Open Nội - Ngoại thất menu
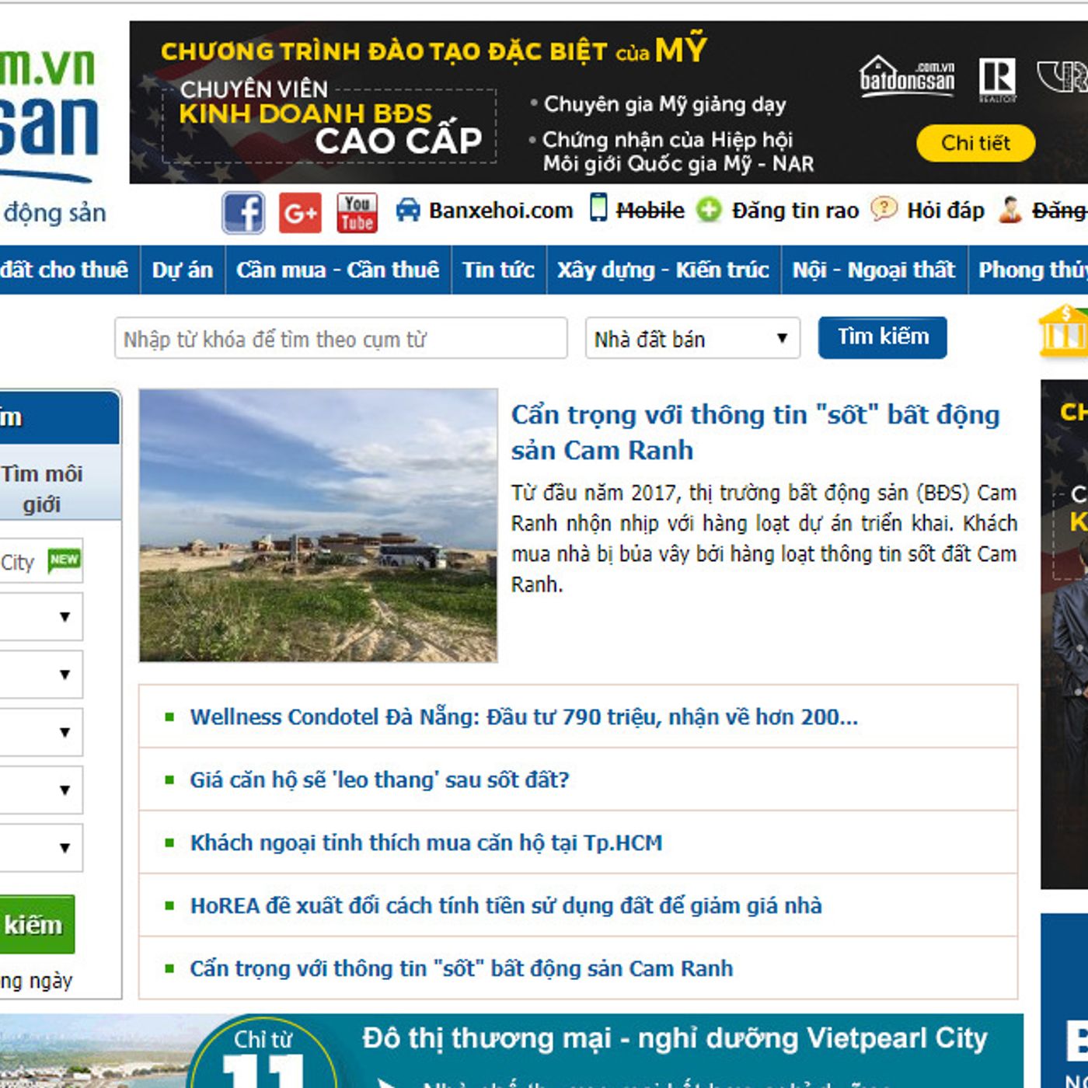Screen dimensions: 1088x1088 [874, 270]
